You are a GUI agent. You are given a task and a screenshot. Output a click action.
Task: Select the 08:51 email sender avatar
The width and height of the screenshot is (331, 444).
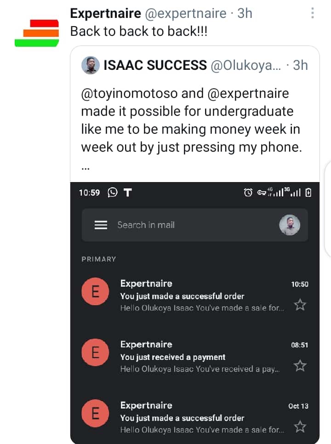coord(95,353)
